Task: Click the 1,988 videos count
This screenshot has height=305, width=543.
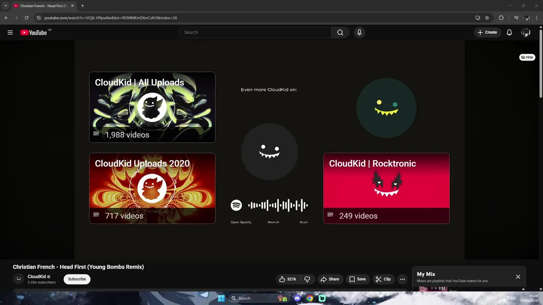Action: [127, 135]
